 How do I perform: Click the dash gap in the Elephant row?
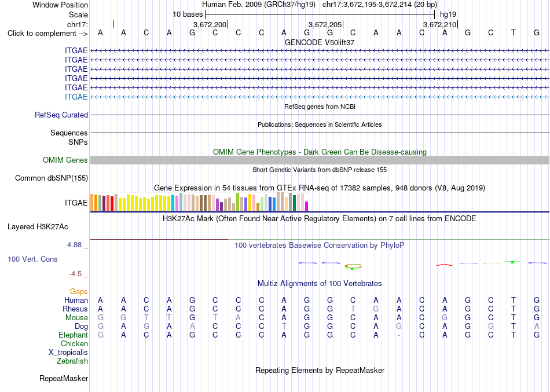click(x=399, y=335)
